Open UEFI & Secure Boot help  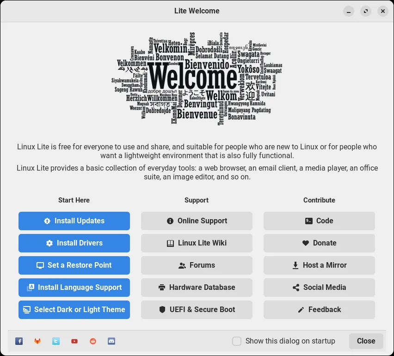click(197, 309)
